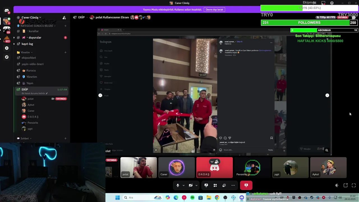The width and height of the screenshot is (359, 202).
Task: Open the polat participant video tile
Action: [x=139, y=167]
